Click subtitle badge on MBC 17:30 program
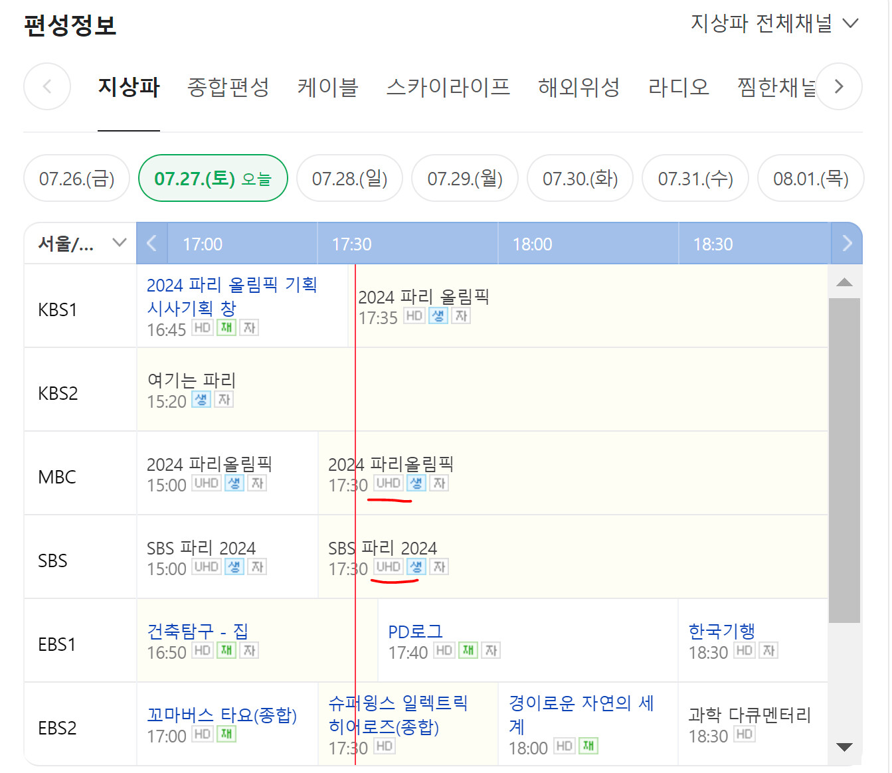The width and height of the screenshot is (892, 773). click(x=439, y=483)
